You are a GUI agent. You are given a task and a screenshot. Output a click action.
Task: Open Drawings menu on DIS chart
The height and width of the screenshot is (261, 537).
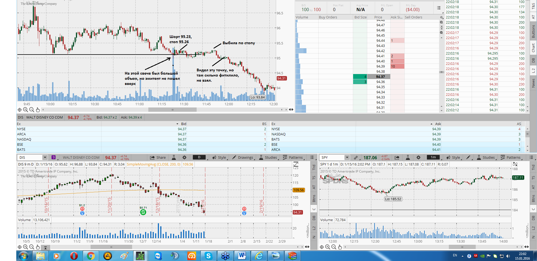coord(243,157)
